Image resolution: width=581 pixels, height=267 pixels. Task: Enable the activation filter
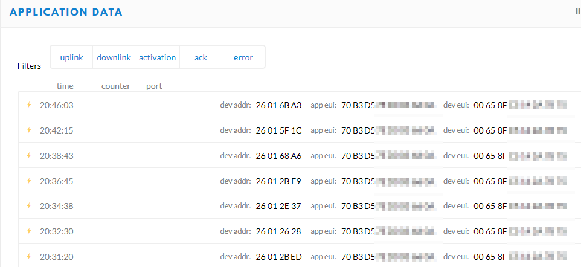158,57
